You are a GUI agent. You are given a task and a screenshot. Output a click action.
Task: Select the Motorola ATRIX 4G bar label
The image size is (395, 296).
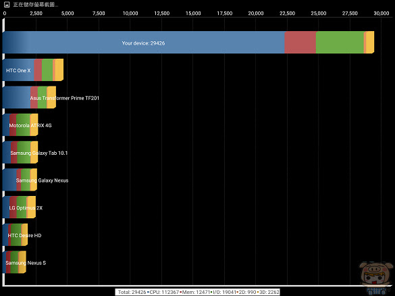(30, 125)
